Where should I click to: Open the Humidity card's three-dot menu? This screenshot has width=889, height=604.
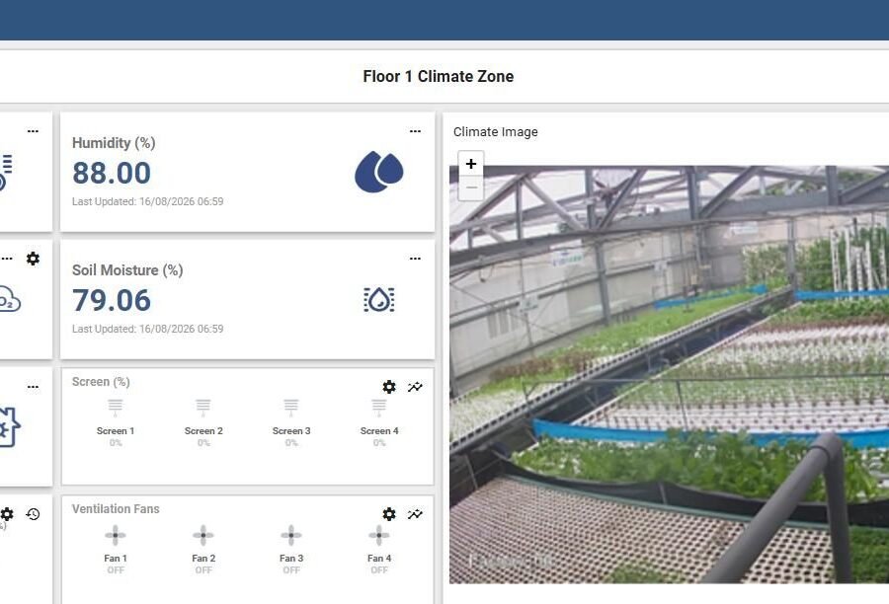(x=415, y=131)
